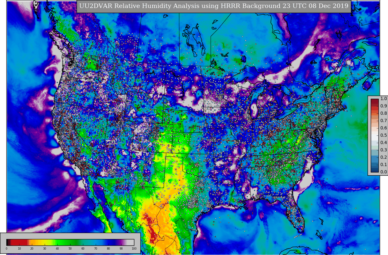The width and height of the screenshot is (388, 255).
Task: Click the 50 tick label on humidity colorbar
Action: (70, 249)
